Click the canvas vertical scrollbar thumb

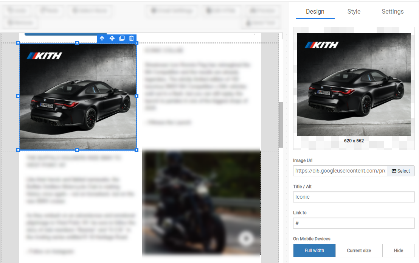(281, 124)
